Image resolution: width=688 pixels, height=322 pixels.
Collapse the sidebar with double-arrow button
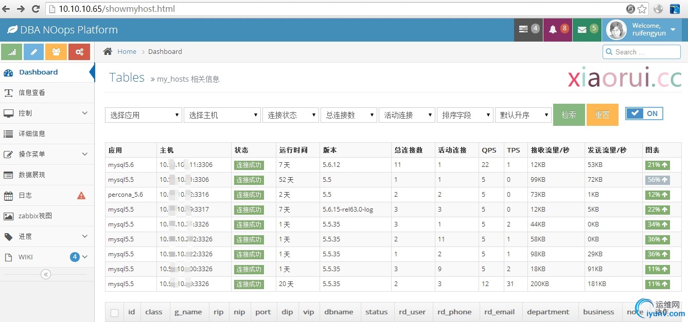pyautogui.click(x=46, y=274)
